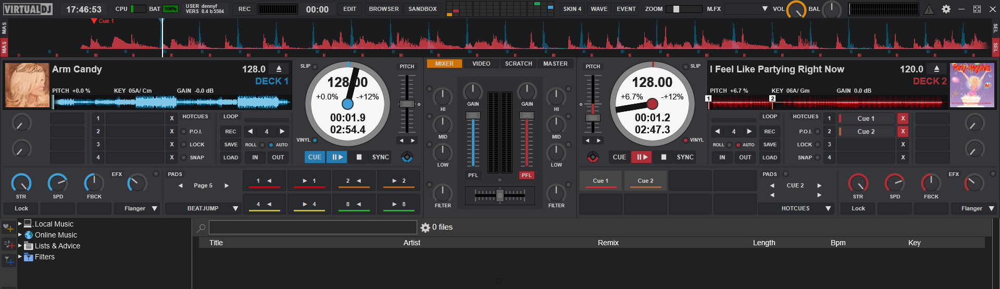
Task: Toggle right channel PFL headphone cue
Action: (527, 175)
